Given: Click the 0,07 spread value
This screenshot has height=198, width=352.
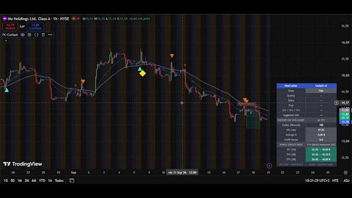Looking at the screenshot, I should pos(22,27).
